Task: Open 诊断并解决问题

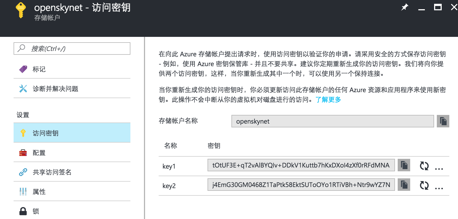Action: click(72, 89)
